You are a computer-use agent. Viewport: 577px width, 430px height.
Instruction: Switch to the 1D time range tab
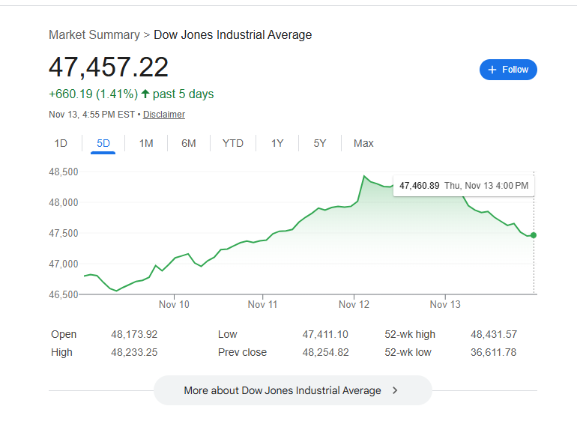(x=61, y=143)
